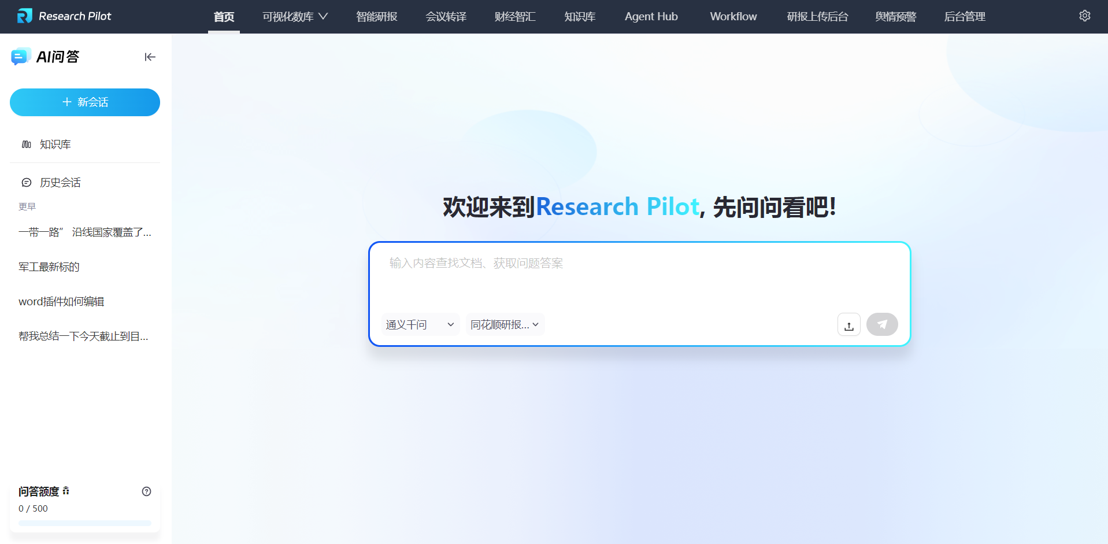Viewport: 1108px width, 544px height.
Task: Open history chat 军工最新标的
Action: point(49,267)
